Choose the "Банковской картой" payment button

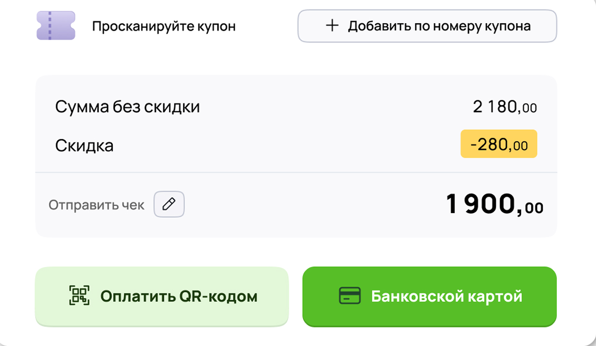pos(429,296)
